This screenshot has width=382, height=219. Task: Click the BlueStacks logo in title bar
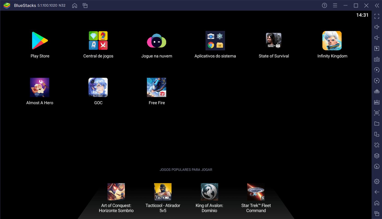pos(7,5)
